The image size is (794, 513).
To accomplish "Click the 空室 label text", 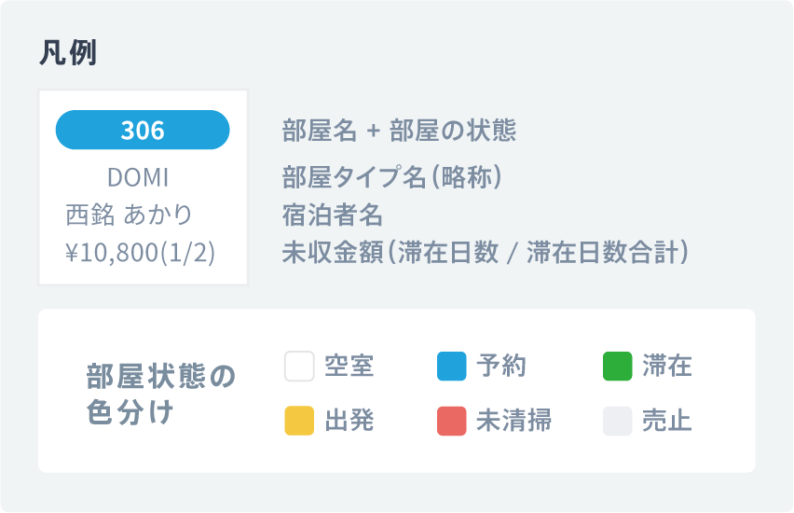I will [x=349, y=366].
